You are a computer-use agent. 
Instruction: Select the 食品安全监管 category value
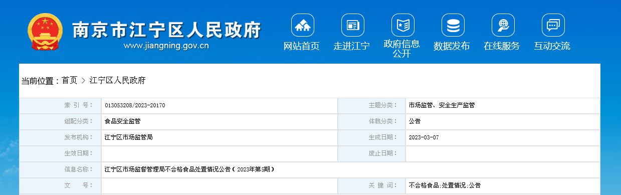123,121
